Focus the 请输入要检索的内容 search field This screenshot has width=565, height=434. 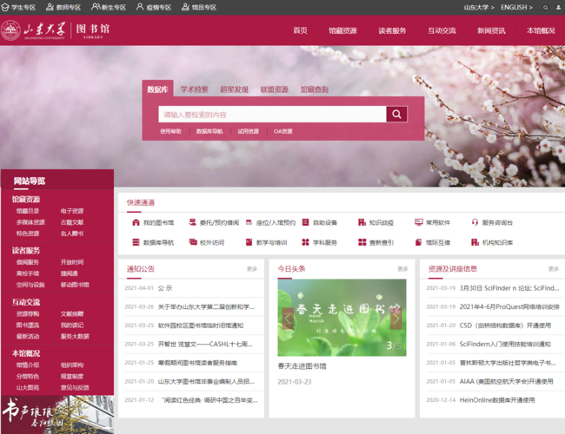point(272,115)
